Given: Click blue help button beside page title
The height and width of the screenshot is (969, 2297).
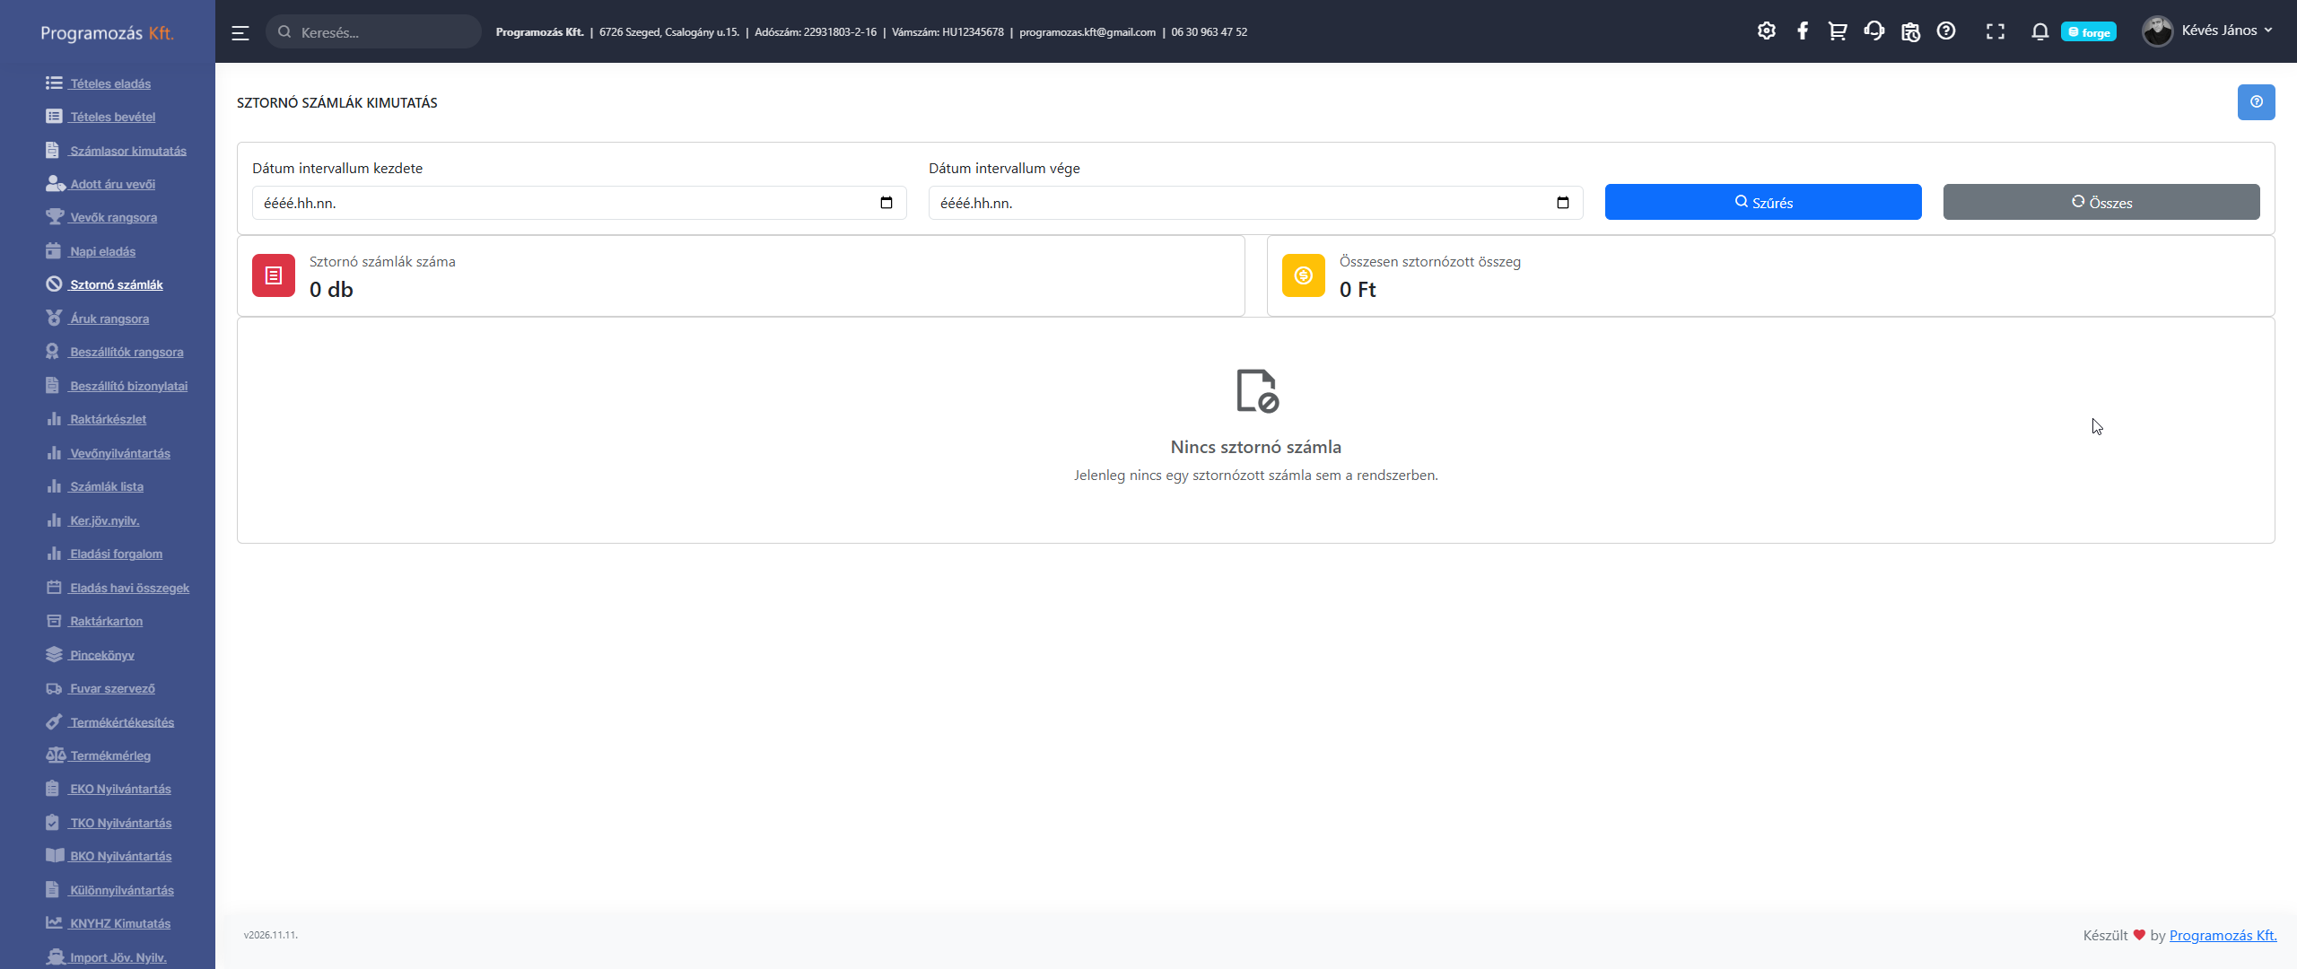Looking at the screenshot, I should (2256, 102).
